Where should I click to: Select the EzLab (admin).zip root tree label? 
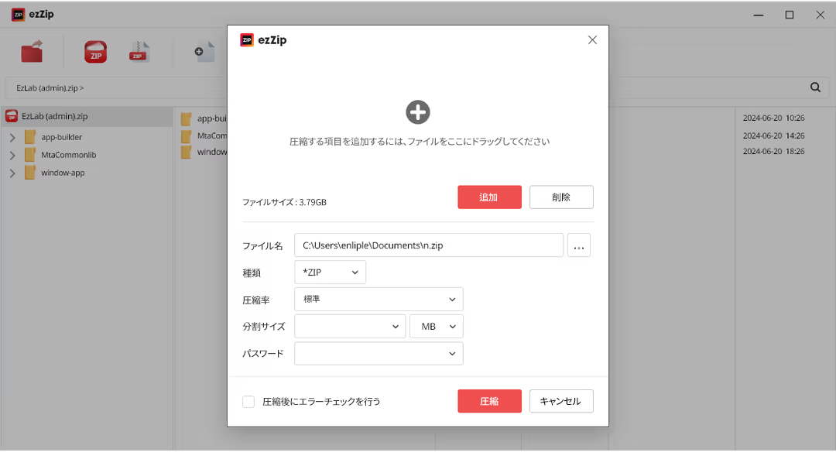coord(54,116)
